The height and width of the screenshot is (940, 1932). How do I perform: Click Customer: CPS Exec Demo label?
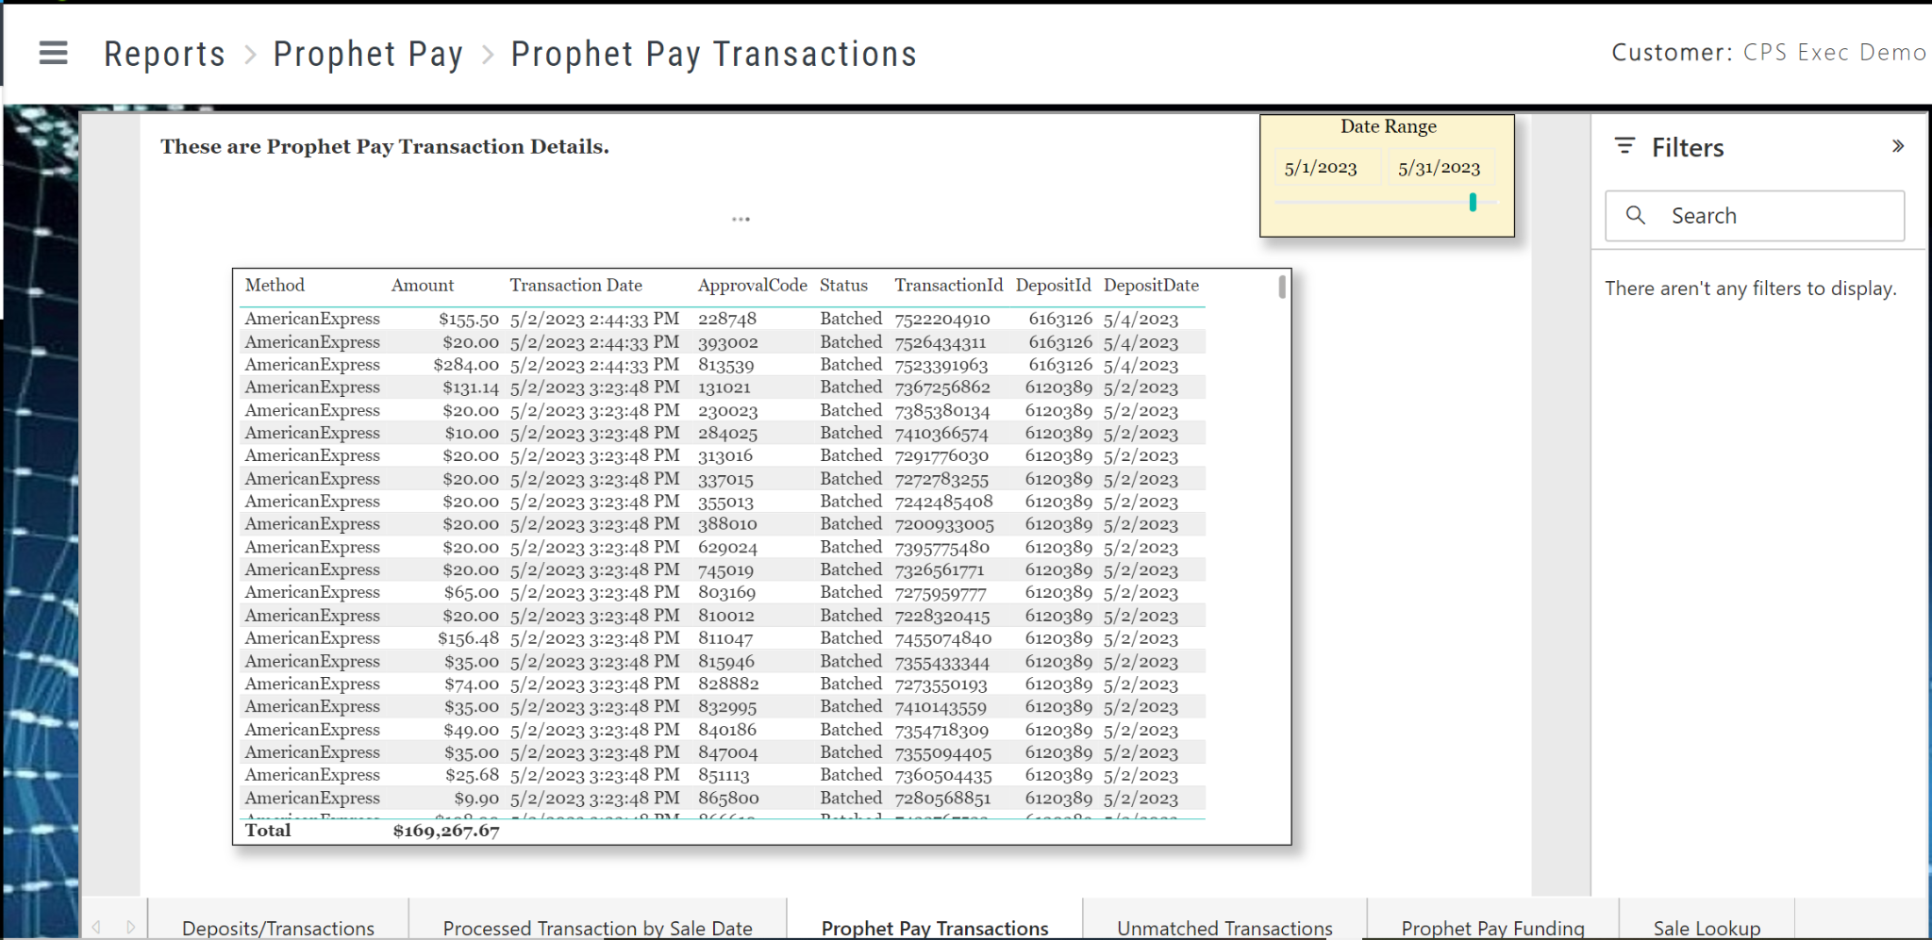tap(1769, 53)
